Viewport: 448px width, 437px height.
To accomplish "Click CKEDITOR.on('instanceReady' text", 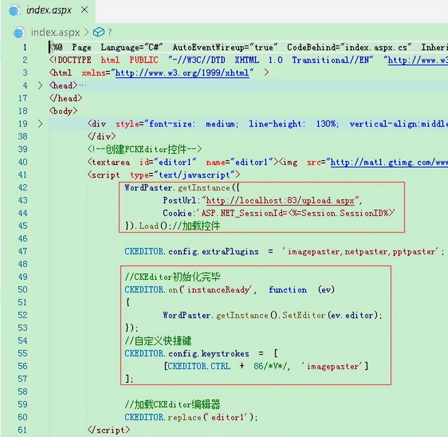I will [189, 290].
